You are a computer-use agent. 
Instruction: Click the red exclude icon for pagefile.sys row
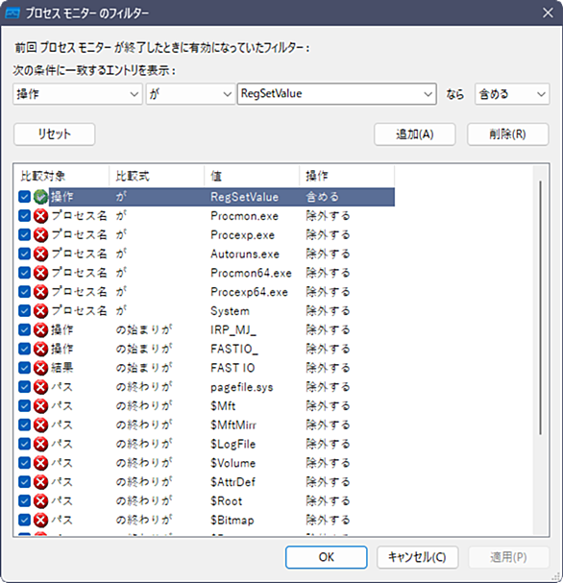tap(40, 387)
